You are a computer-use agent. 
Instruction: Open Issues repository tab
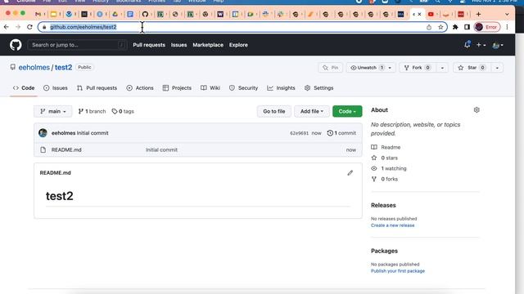[56, 88]
